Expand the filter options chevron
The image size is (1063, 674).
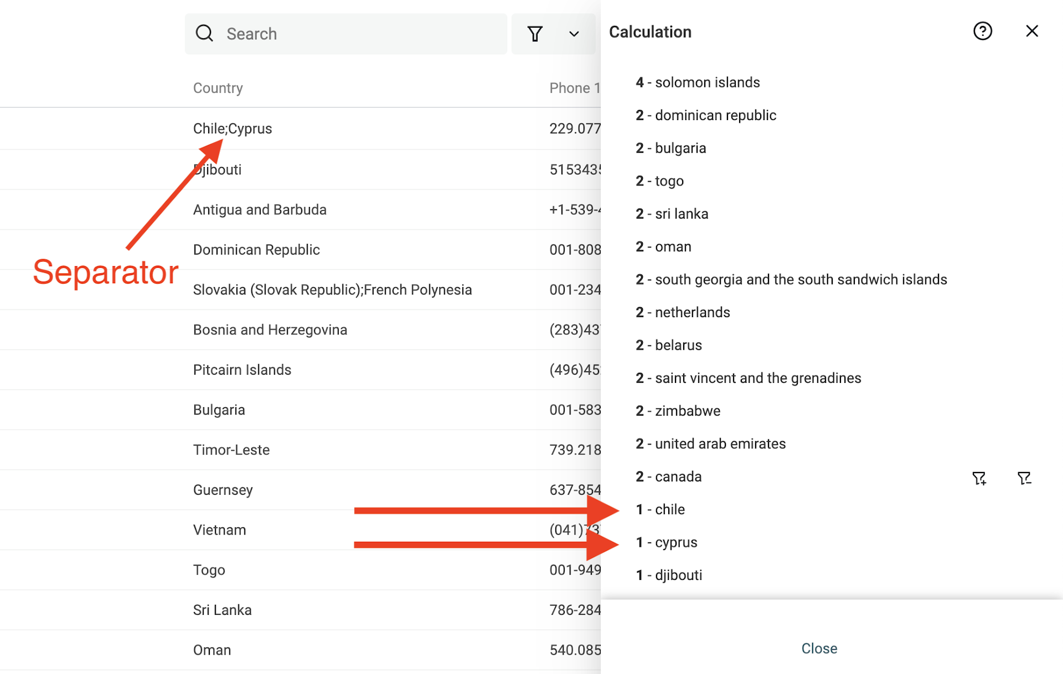(x=574, y=34)
